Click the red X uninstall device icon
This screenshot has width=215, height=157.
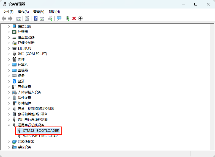pos(74,18)
